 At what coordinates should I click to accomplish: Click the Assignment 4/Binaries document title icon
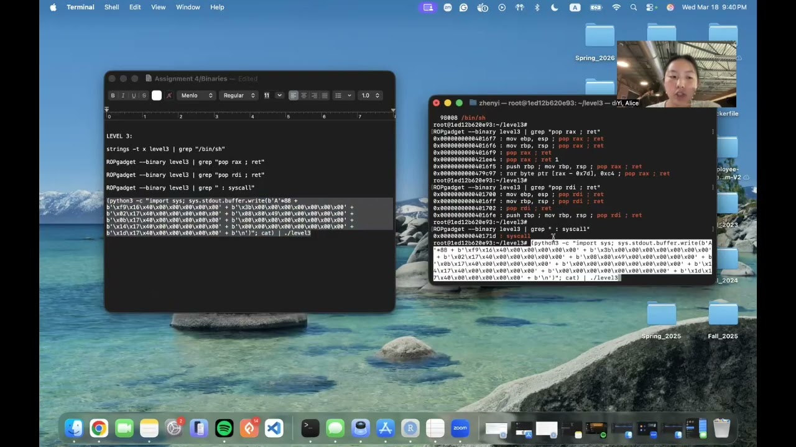click(149, 79)
